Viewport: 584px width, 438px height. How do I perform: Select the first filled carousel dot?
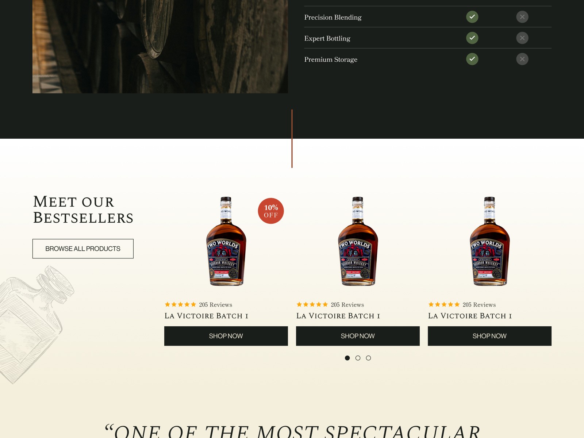(347, 358)
